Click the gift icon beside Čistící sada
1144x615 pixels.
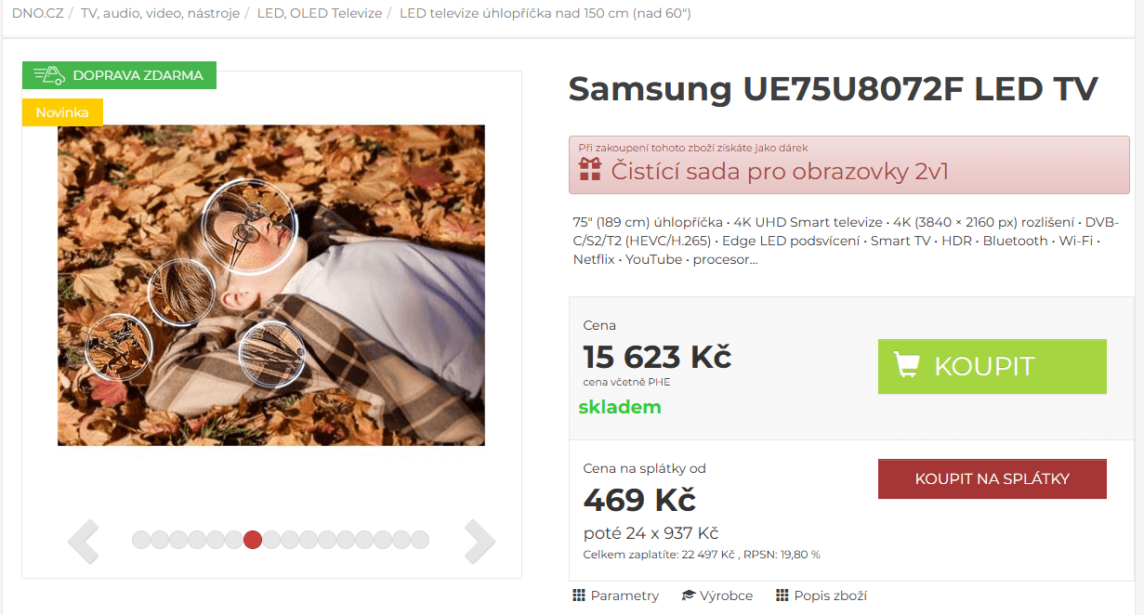pos(590,169)
